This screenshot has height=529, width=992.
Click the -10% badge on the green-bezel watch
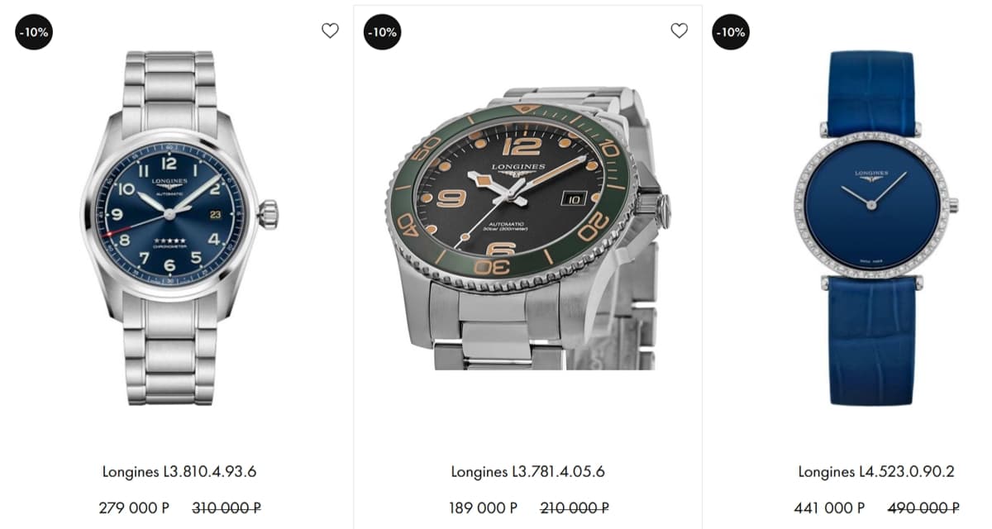click(382, 32)
